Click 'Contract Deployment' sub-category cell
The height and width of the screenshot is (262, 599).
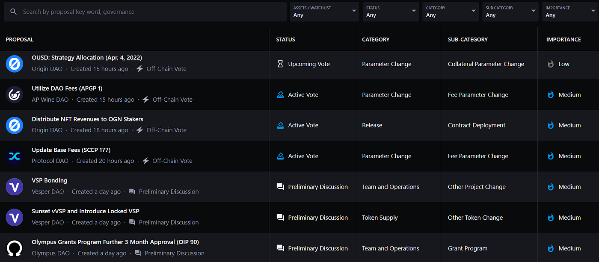[x=477, y=125]
